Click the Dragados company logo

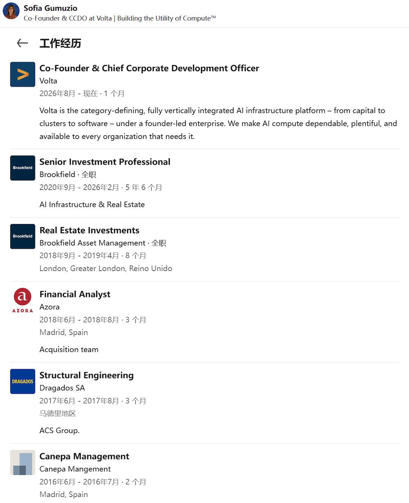click(x=22, y=381)
